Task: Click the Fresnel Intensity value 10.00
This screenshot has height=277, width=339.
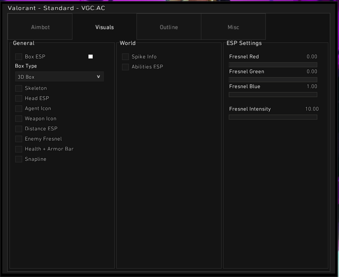Action: point(312,109)
